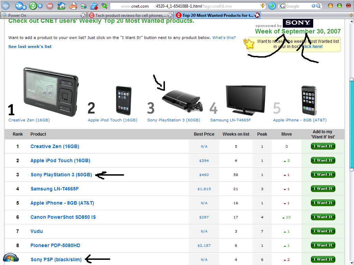The image size is (354, 265).
Task: Open Canon PowerShot SD850 IS link
Action: (x=63, y=217)
